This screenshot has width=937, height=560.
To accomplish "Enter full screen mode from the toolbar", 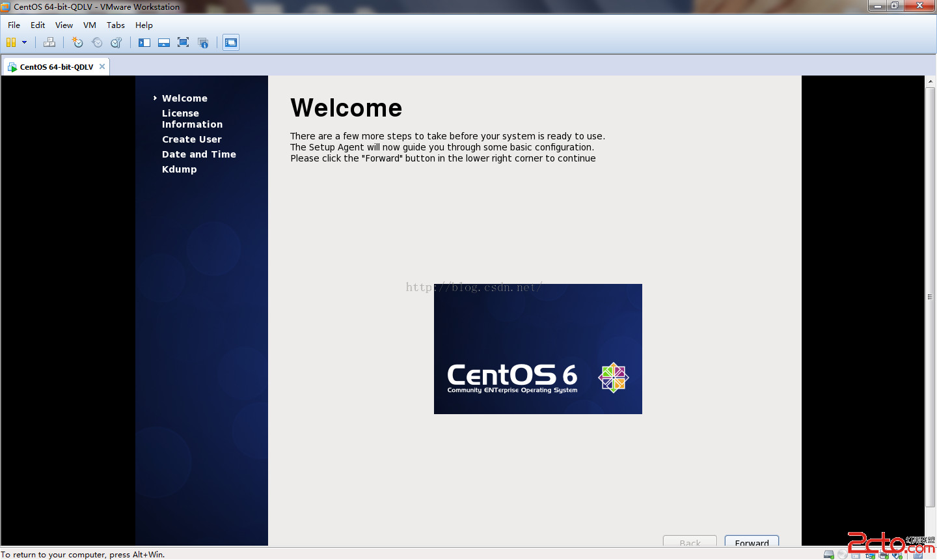I will 183,42.
